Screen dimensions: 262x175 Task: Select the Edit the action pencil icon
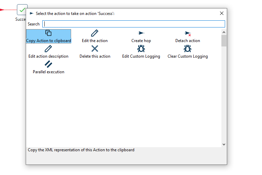coord(95,33)
